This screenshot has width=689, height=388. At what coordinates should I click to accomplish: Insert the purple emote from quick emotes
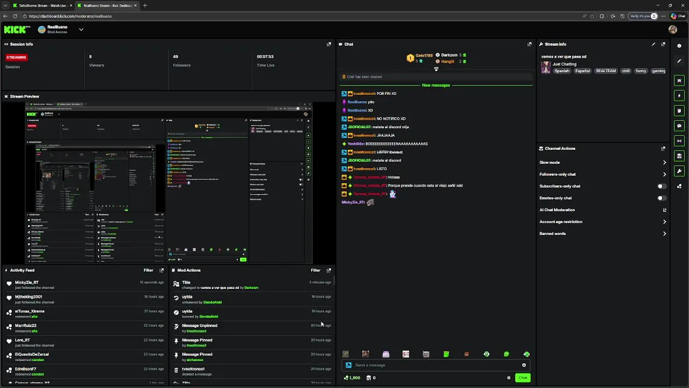(386, 354)
